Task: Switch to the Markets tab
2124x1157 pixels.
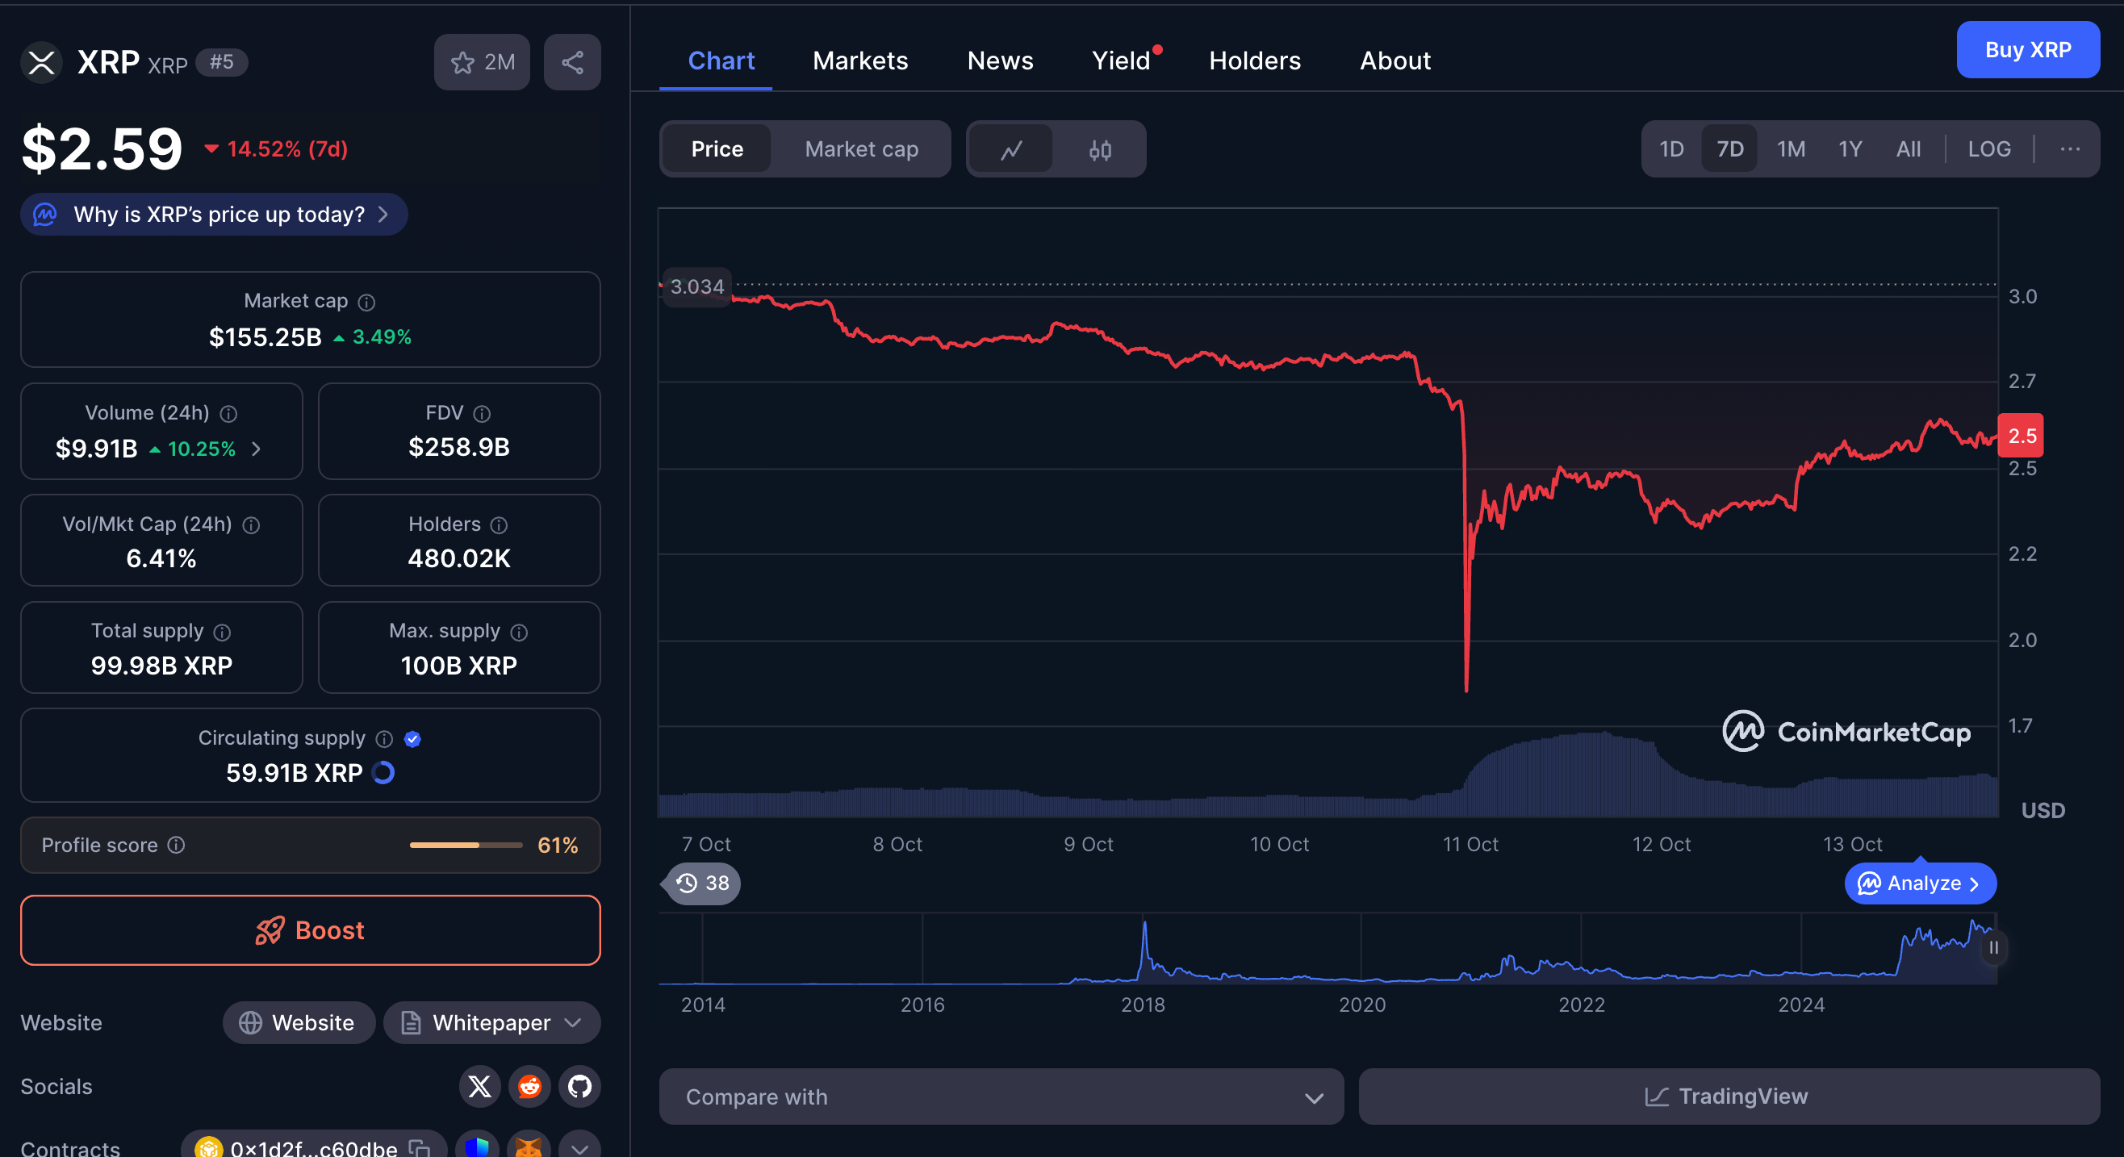Action: 860,61
